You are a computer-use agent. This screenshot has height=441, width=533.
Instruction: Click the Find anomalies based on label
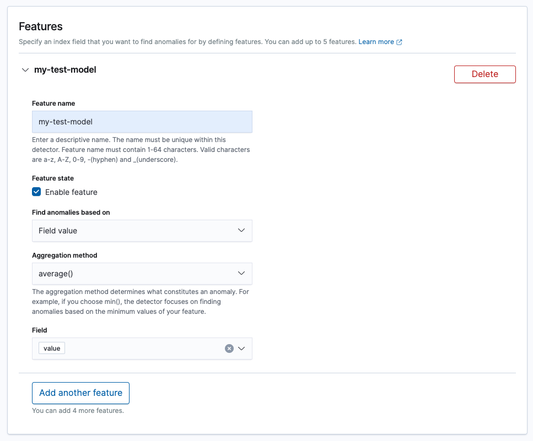point(71,213)
